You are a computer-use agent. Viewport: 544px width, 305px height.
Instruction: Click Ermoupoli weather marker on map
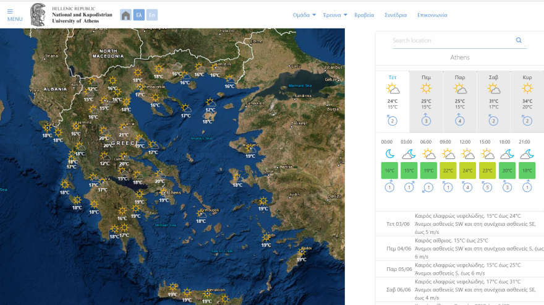pos(201,213)
